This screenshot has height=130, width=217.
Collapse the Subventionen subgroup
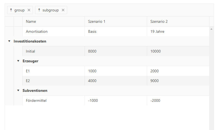click(x=18, y=90)
